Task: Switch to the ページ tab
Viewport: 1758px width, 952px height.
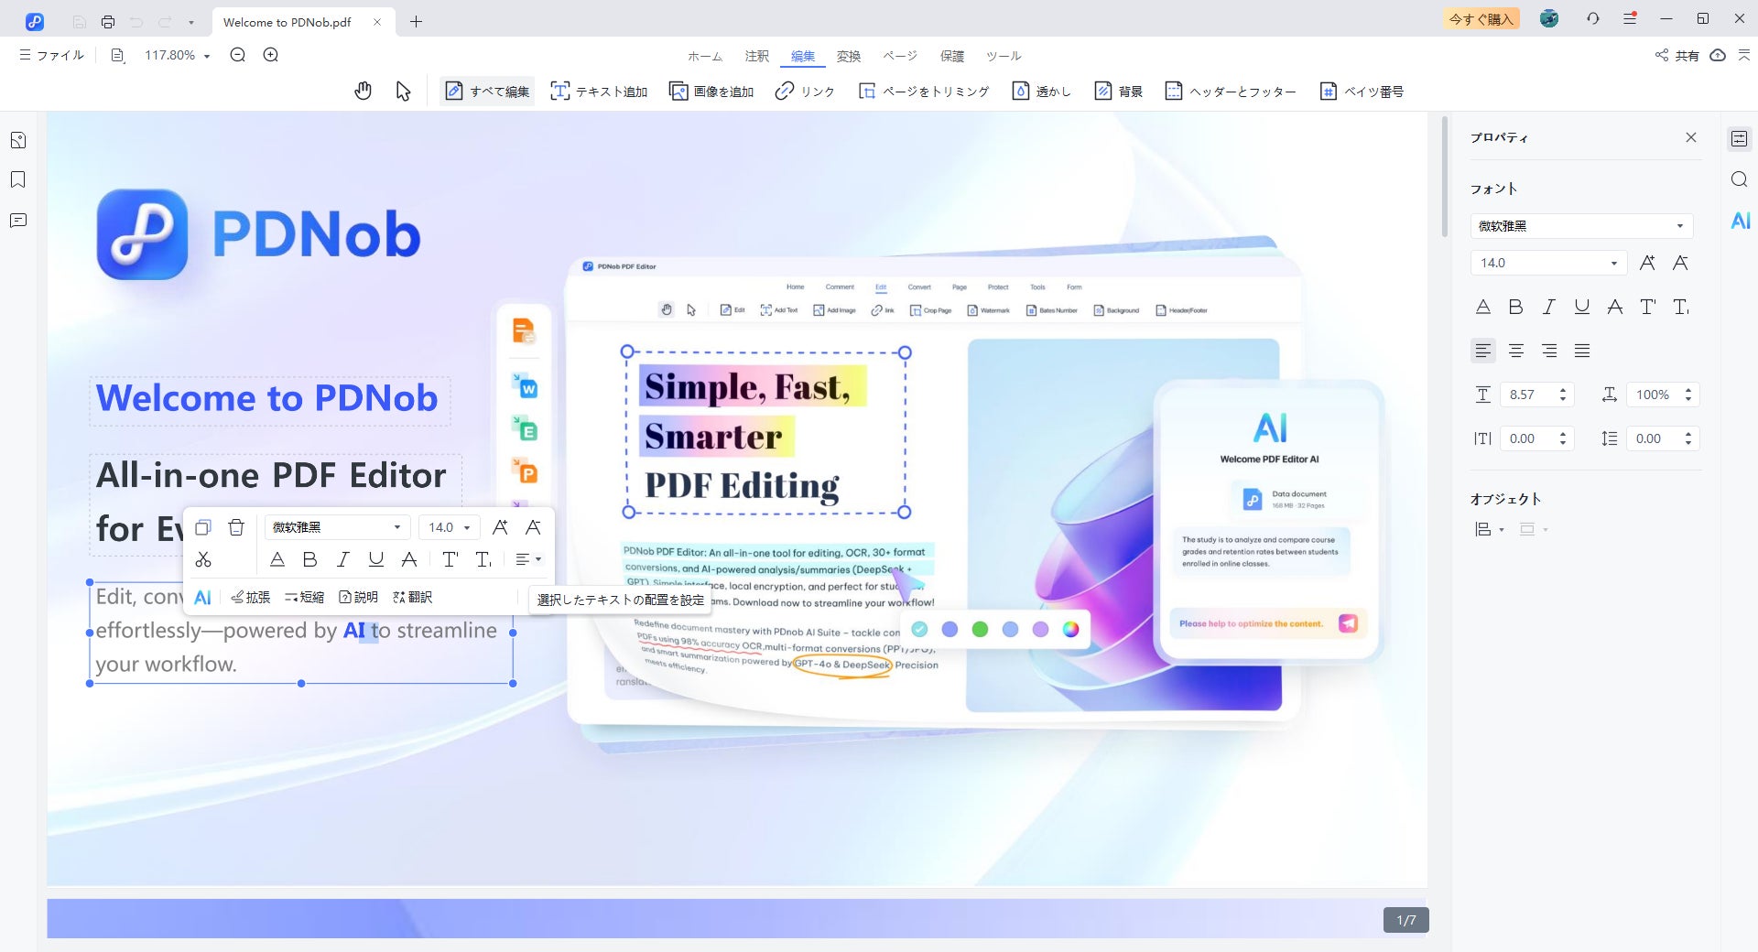Action: tap(900, 56)
